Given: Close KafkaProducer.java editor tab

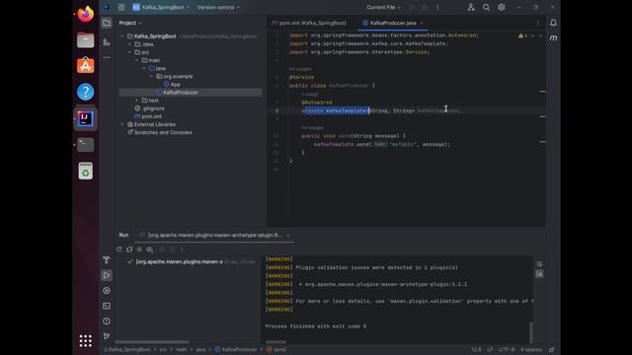Looking at the screenshot, I should point(422,23).
